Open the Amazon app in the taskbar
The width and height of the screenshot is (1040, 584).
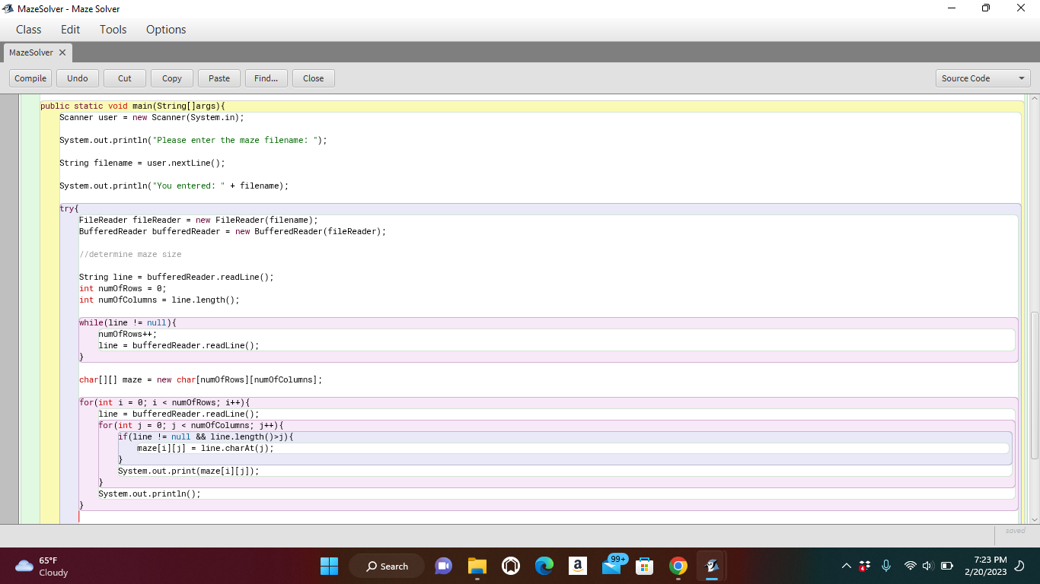(x=577, y=566)
